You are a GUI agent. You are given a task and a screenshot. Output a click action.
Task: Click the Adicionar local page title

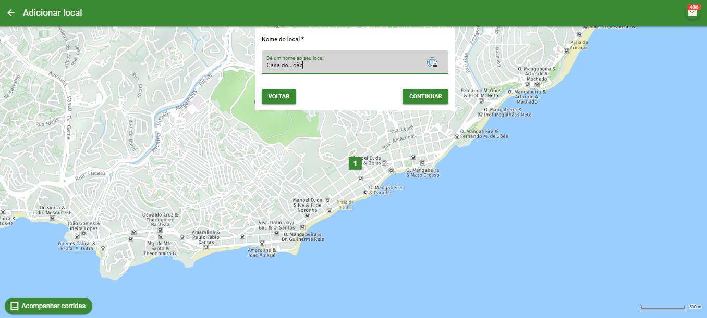pyautogui.click(x=53, y=12)
